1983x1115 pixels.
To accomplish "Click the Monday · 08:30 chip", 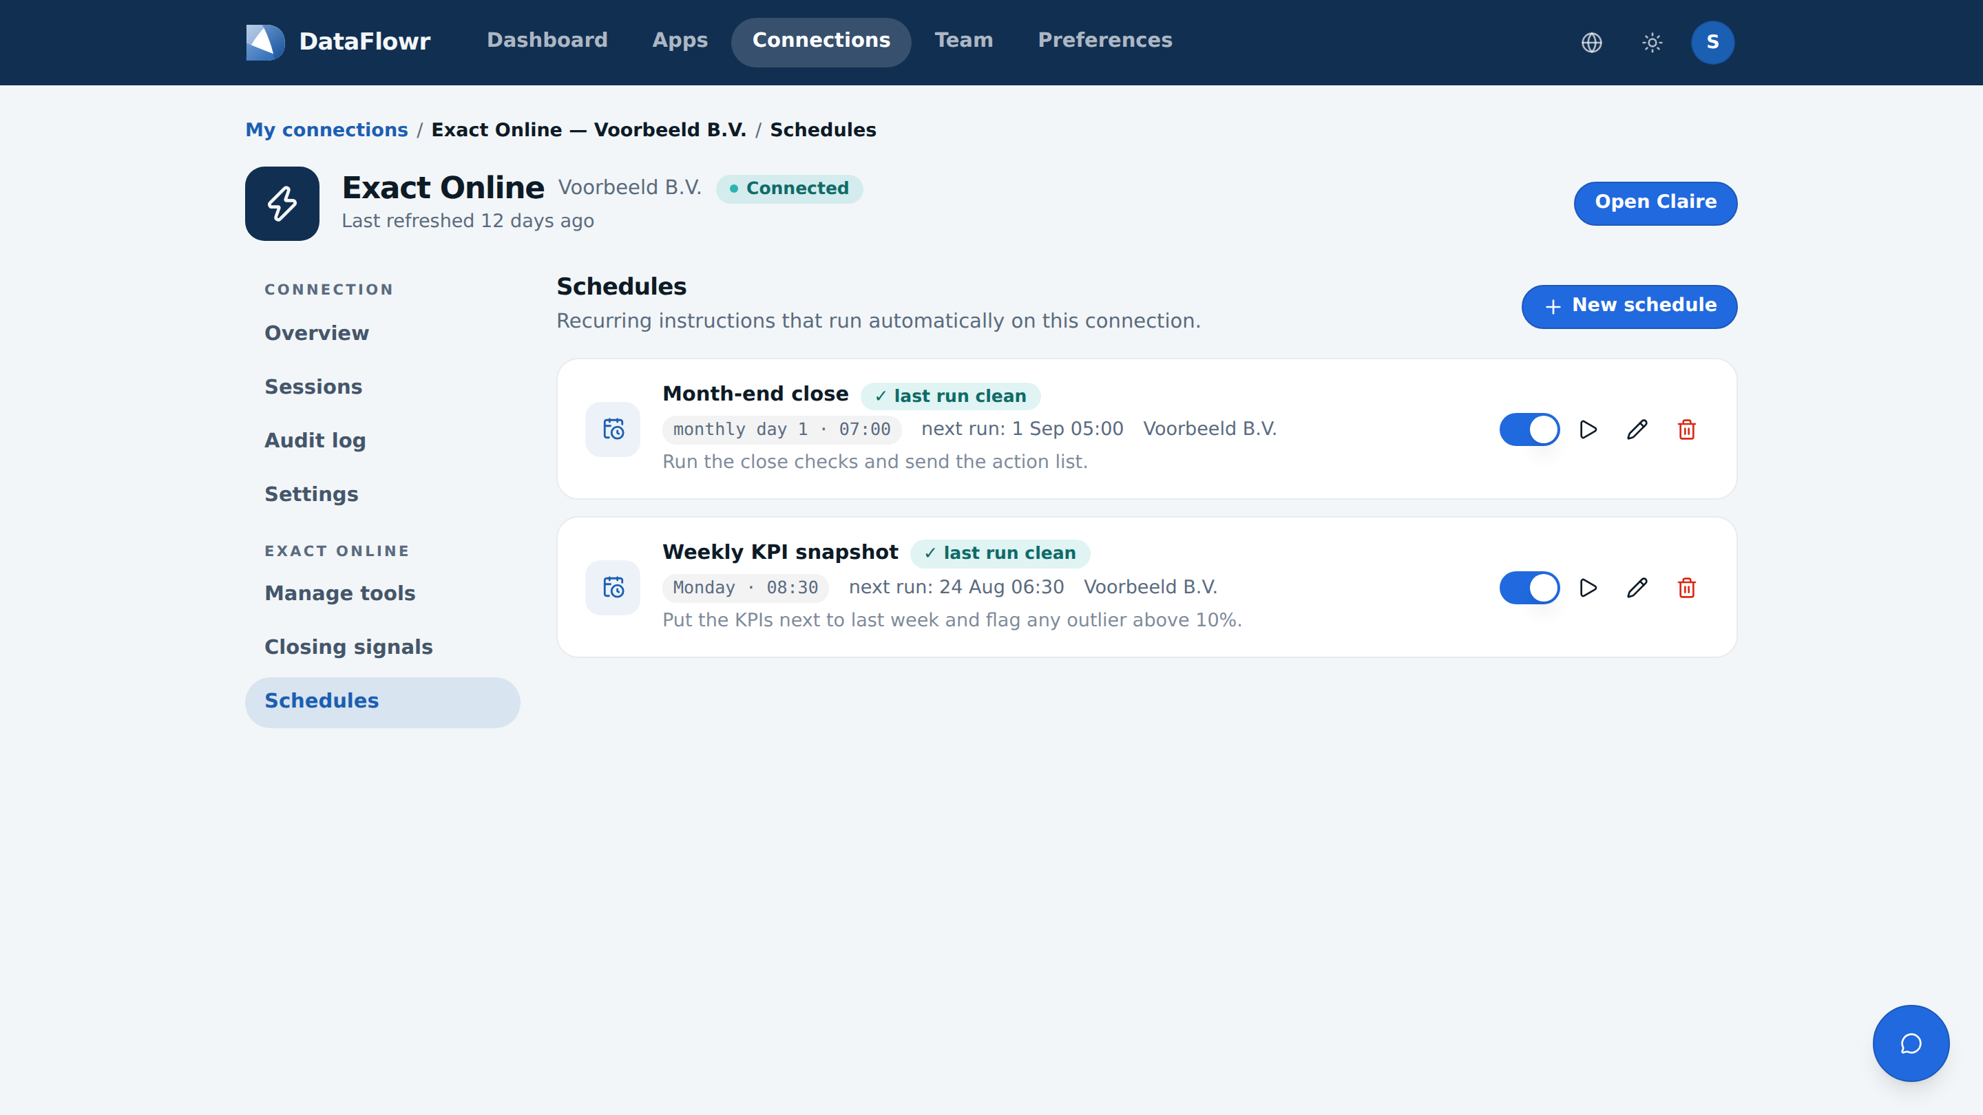I will click(x=745, y=588).
